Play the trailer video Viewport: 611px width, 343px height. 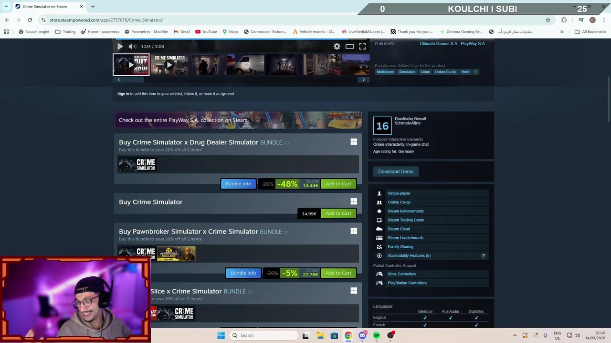(120, 46)
